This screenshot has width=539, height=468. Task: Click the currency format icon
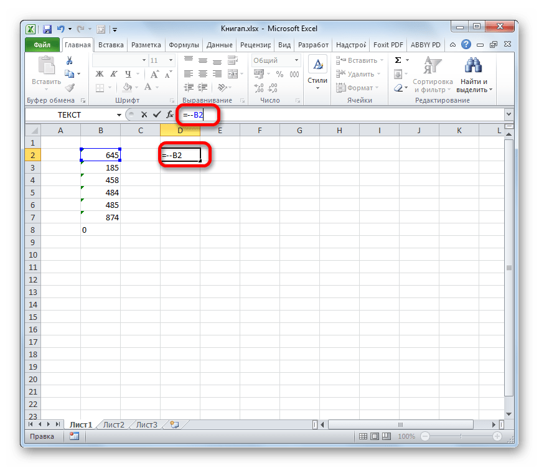click(x=259, y=74)
